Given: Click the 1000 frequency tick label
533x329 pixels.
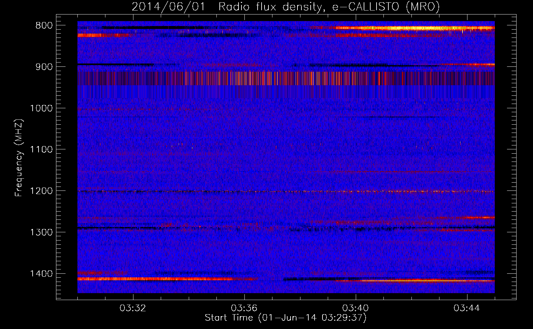Looking at the screenshot, I should pos(41,108).
